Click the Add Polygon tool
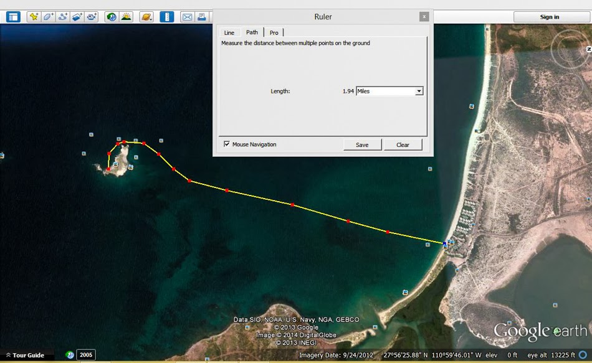Image resolution: width=592 pixels, height=363 pixels. [x=48, y=17]
